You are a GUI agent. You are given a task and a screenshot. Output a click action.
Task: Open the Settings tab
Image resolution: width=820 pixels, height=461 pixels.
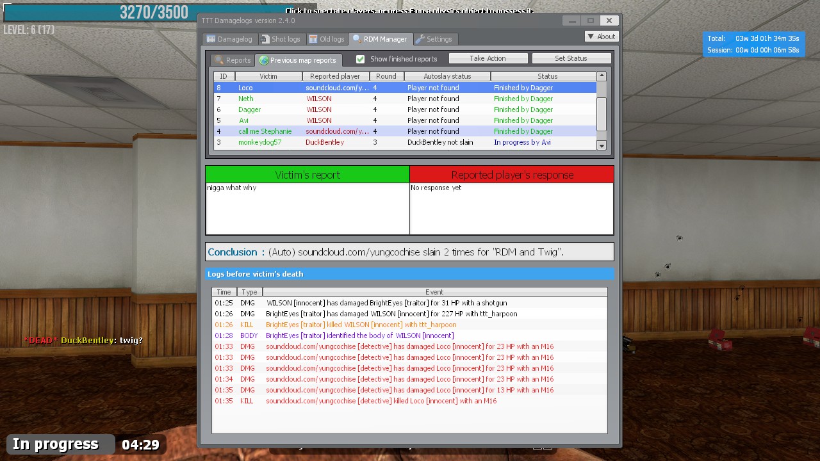[434, 39]
